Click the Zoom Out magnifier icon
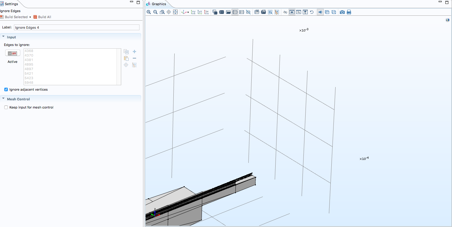Image resolution: width=452 pixels, height=227 pixels. tap(155, 12)
